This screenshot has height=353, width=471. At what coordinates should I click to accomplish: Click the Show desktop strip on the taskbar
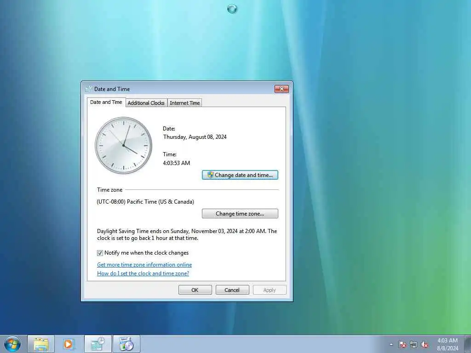[x=468, y=344]
